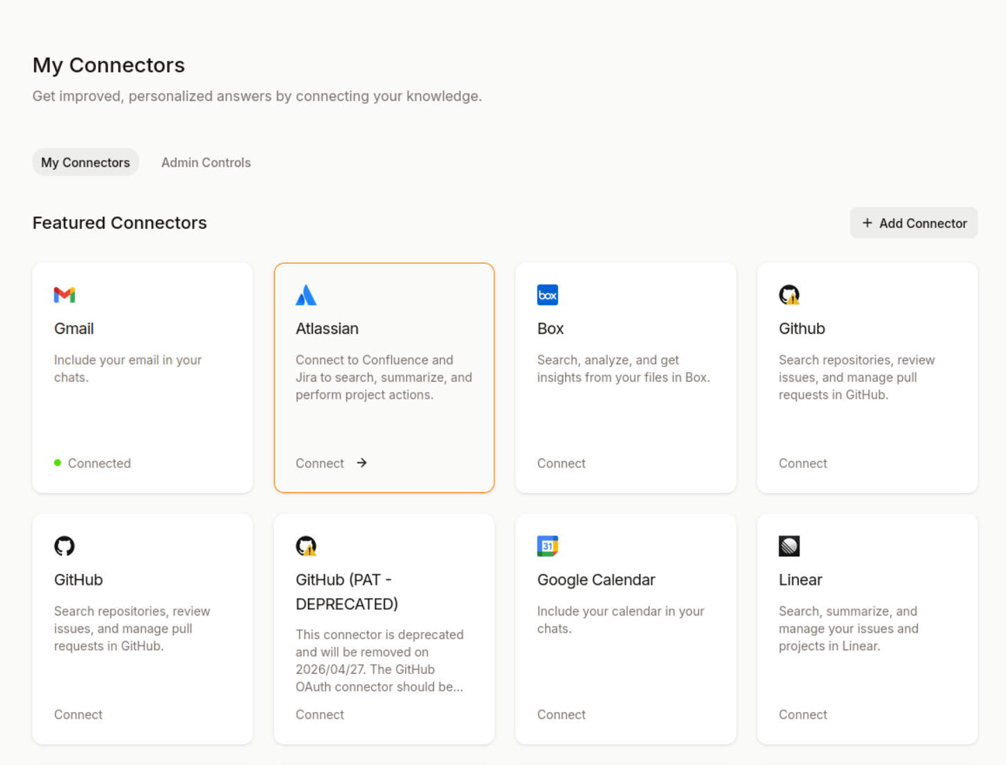
Task: Select the "Atlassian" card title
Action: point(327,328)
